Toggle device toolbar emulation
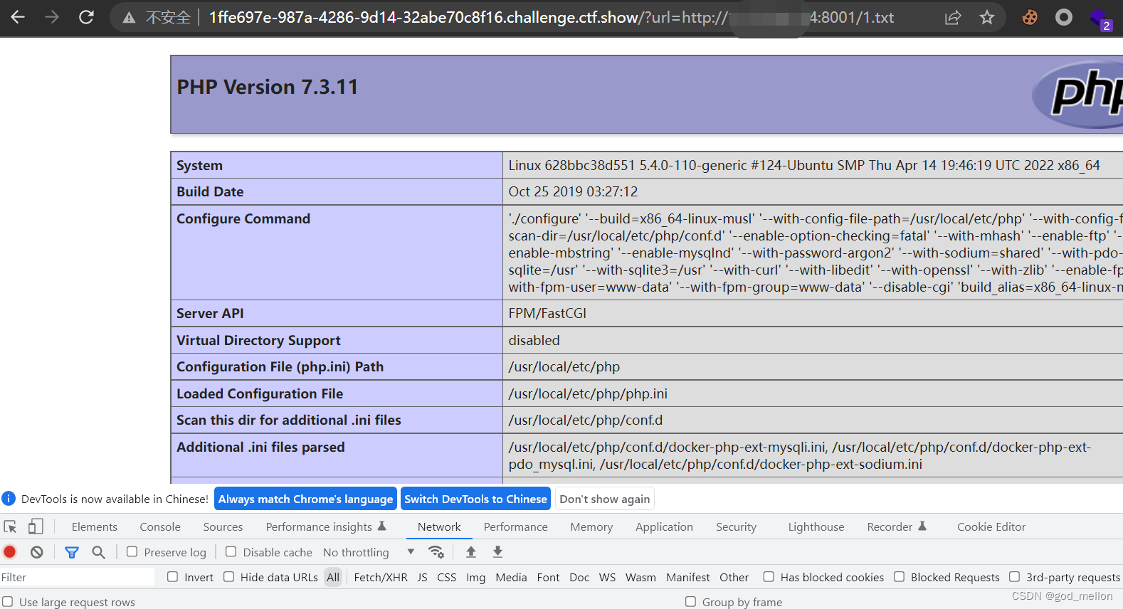Image resolution: width=1123 pixels, height=609 pixels. click(x=36, y=526)
